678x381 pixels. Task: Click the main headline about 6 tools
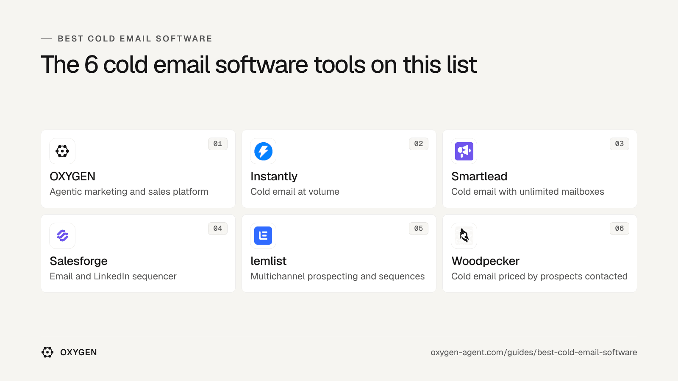pyautogui.click(x=259, y=65)
